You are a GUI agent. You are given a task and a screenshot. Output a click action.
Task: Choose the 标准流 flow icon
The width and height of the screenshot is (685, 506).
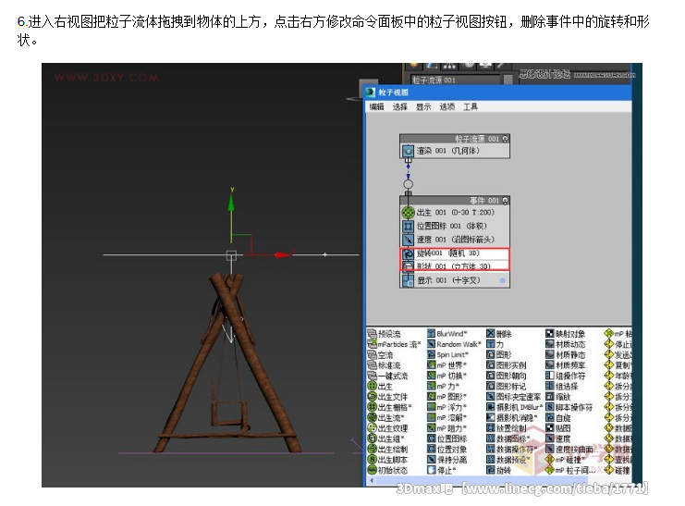pyautogui.click(x=372, y=365)
